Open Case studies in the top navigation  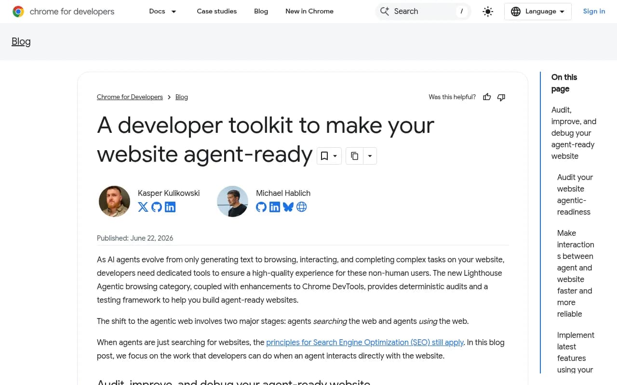pyautogui.click(x=217, y=11)
